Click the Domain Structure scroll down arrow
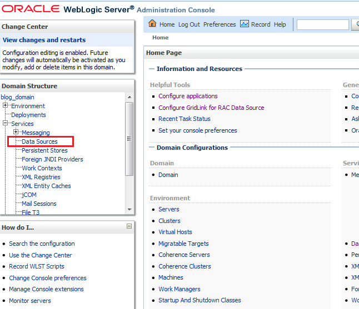359x309 pixels. (129, 209)
